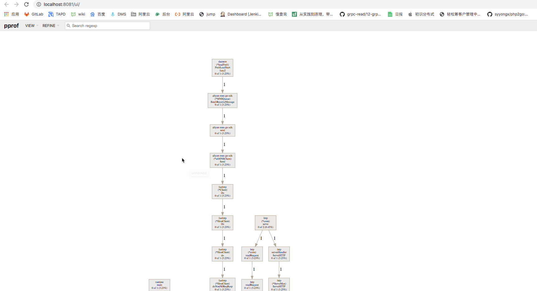Reload the page using the refresh icon
This screenshot has width=537, height=291.
click(26, 4)
